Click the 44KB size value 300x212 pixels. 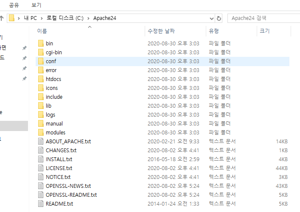click(282, 168)
